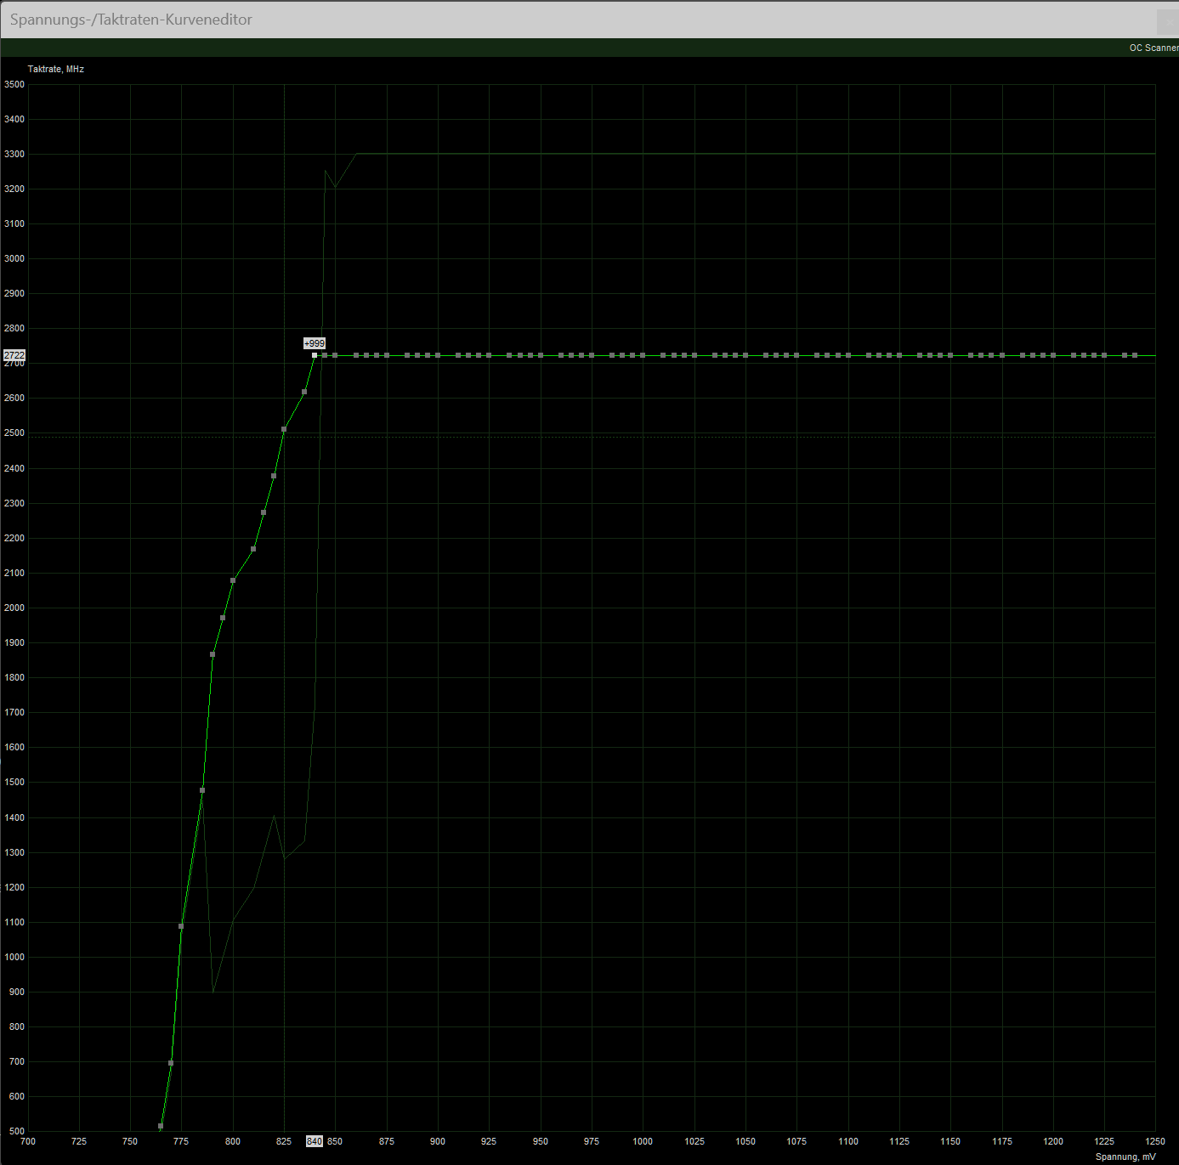The width and height of the screenshot is (1179, 1165).
Task: Click the 700 label on voltage axis
Action: tap(28, 1141)
